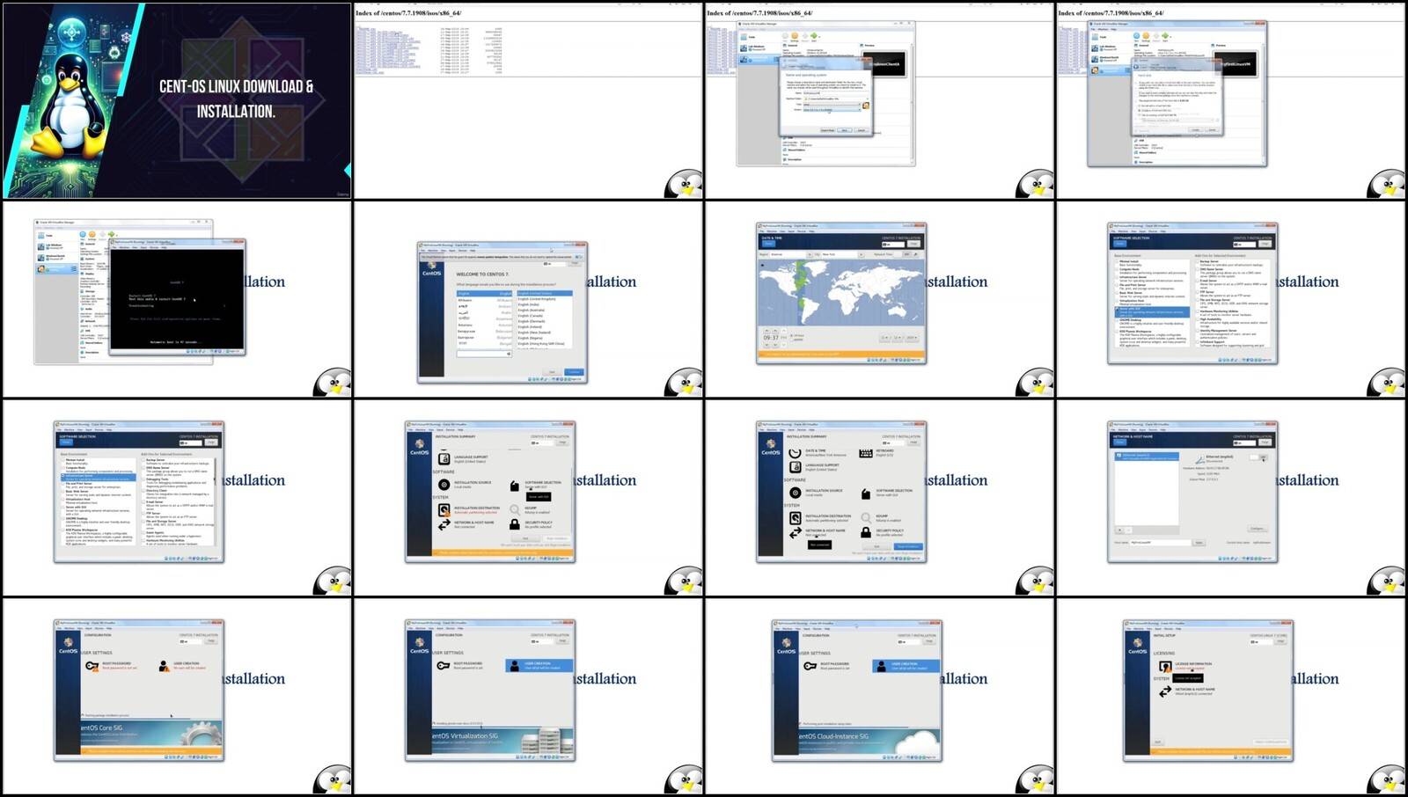This screenshot has width=1408, height=797.
Task: Open the frame showing only the CentOS ISO index listing
Action: pyautogui.click(x=528, y=100)
